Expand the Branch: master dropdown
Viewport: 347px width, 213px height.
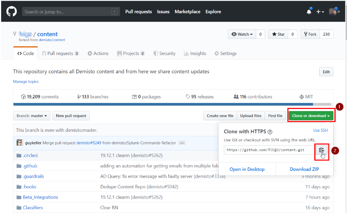click(32, 116)
